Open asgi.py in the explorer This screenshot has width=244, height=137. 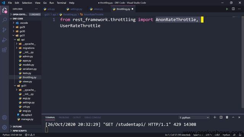tap(26, 98)
